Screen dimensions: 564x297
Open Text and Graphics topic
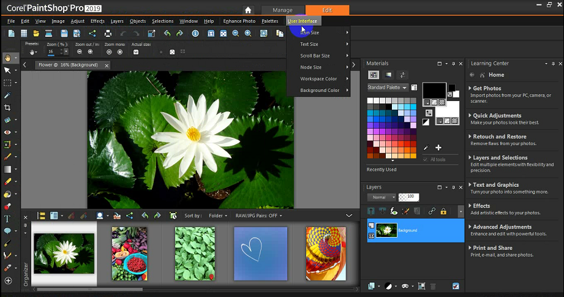pos(495,185)
